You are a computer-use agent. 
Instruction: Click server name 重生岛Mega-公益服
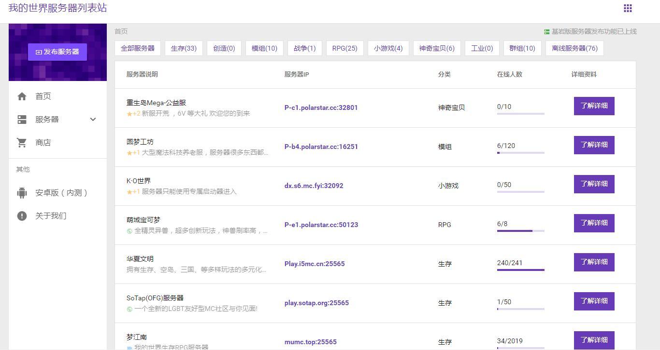(156, 103)
